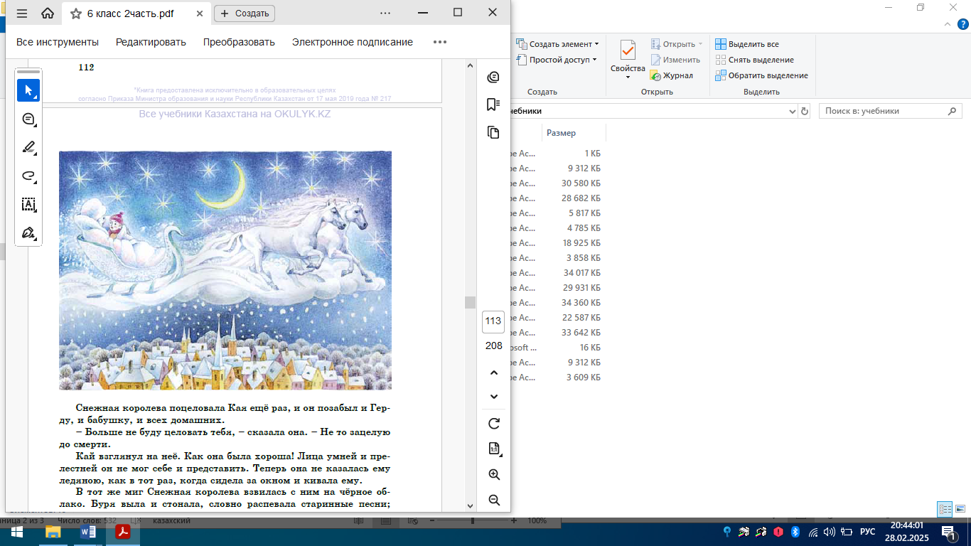Click the PDF scrollbar down arrow
Viewport: 971px width, 546px height.
pyautogui.click(x=470, y=505)
